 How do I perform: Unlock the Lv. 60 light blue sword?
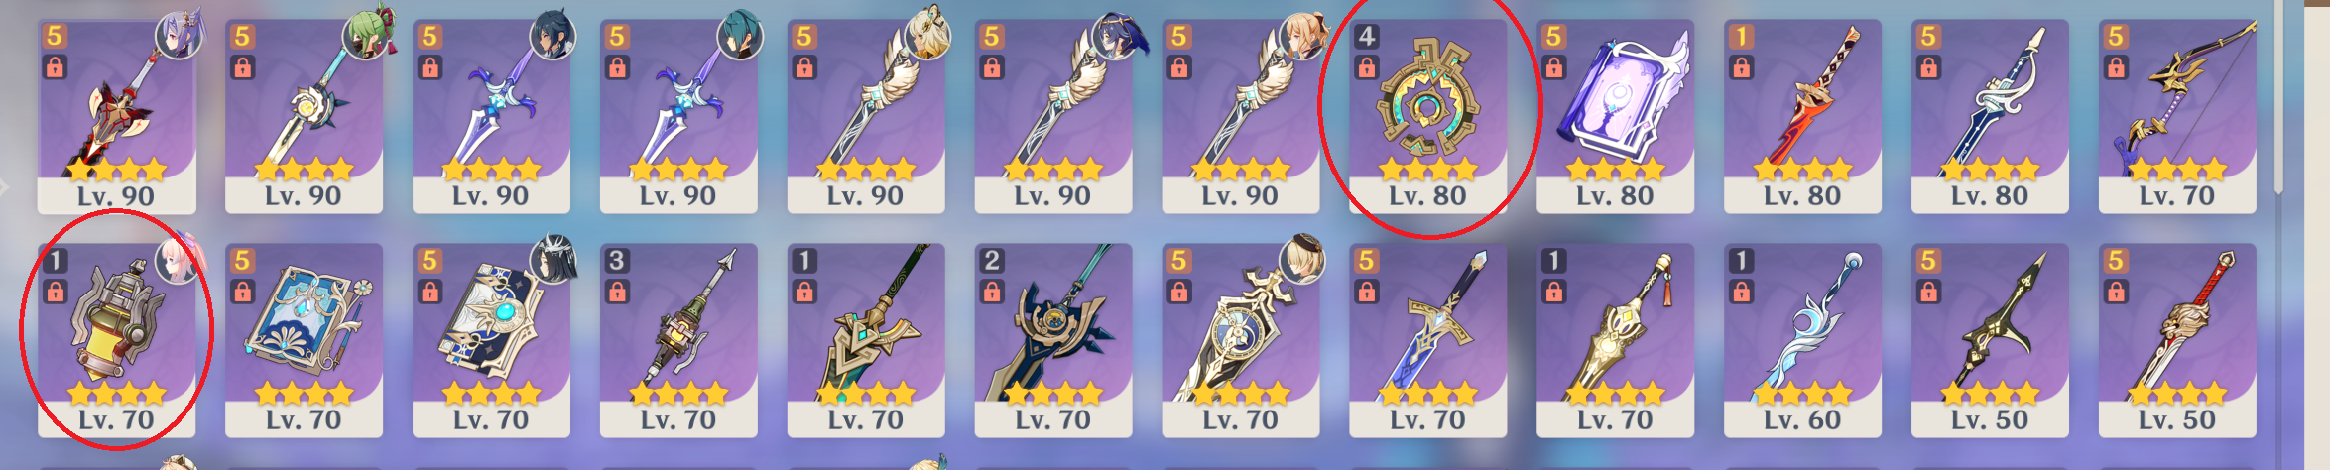click(1741, 292)
